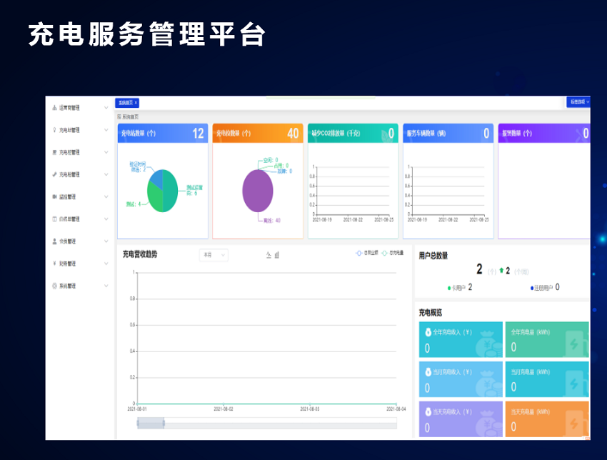Click the 充电营收趋势 heading
Viewport: 607px width, 460px height.
tap(140, 254)
